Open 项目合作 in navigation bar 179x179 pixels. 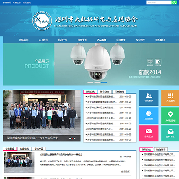coord(121,40)
